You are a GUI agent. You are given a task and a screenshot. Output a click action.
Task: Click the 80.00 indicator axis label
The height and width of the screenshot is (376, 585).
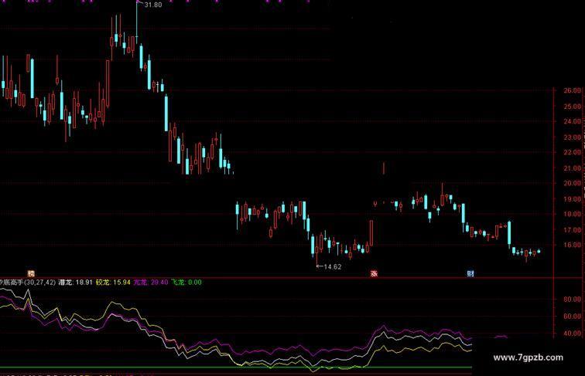pyautogui.click(x=573, y=300)
